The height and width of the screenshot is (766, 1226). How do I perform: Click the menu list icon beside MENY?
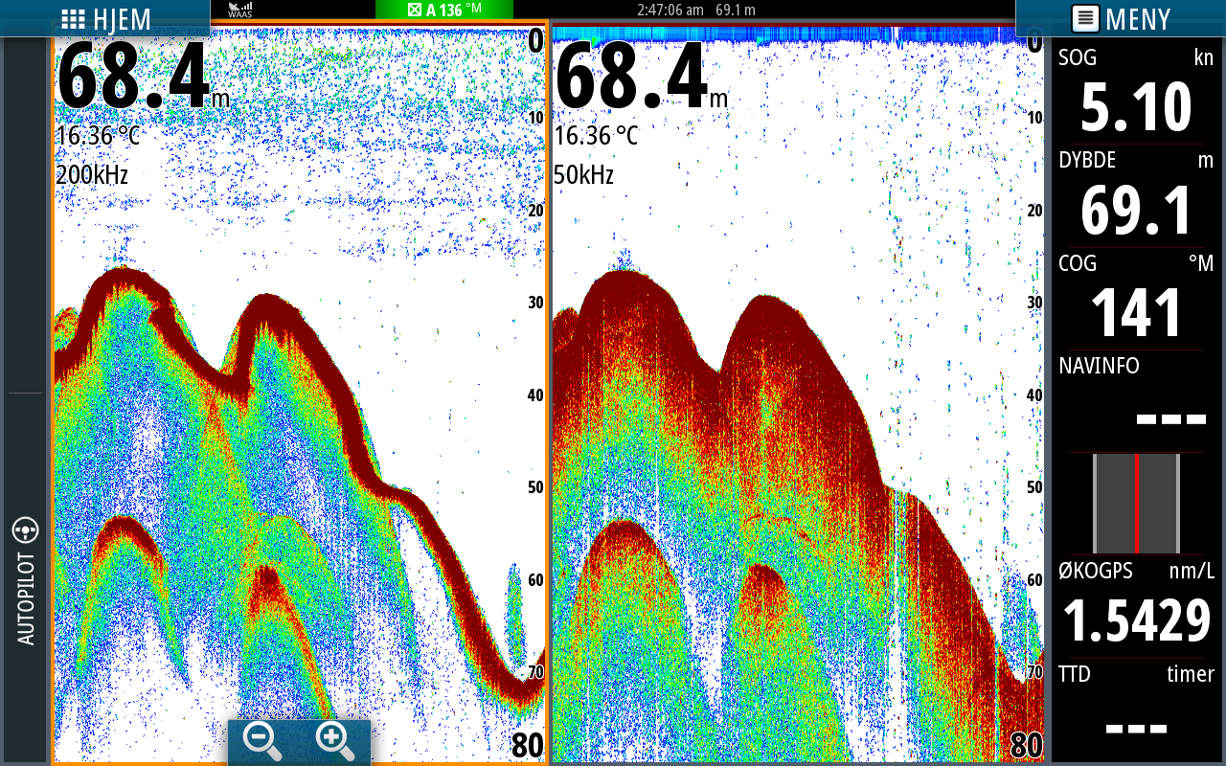pos(1085,18)
